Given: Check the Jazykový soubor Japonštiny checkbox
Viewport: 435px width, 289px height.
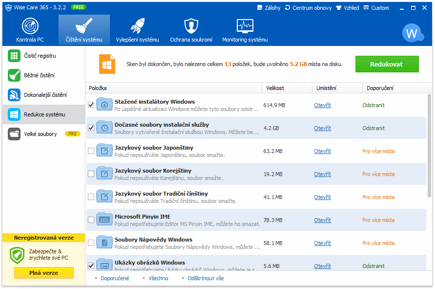Looking at the screenshot, I should pyautogui.click(x=91, y=151).
